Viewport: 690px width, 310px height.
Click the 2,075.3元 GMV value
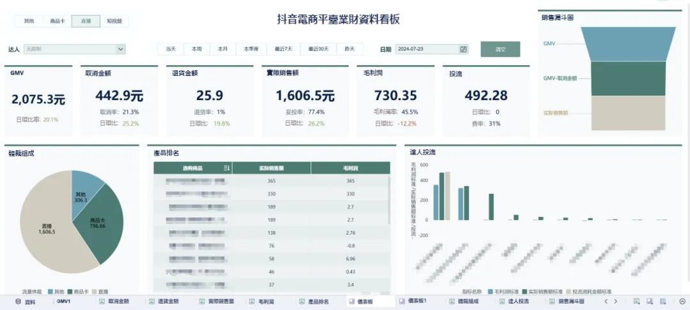[38, 100]
